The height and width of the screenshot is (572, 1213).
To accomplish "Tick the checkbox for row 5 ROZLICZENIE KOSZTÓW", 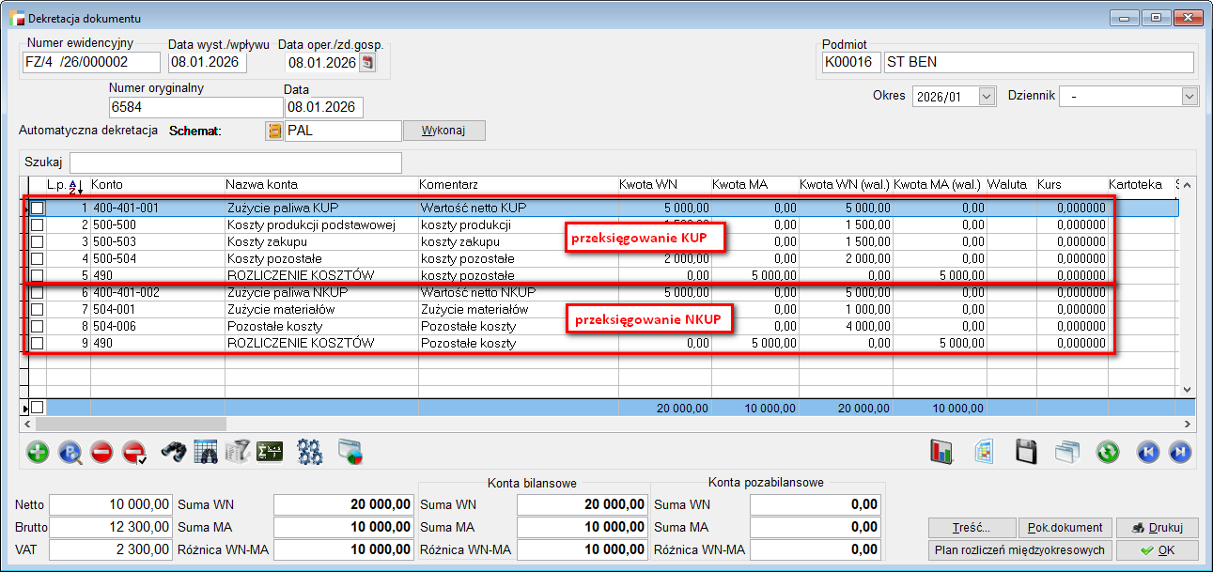I will coord(38,276).
